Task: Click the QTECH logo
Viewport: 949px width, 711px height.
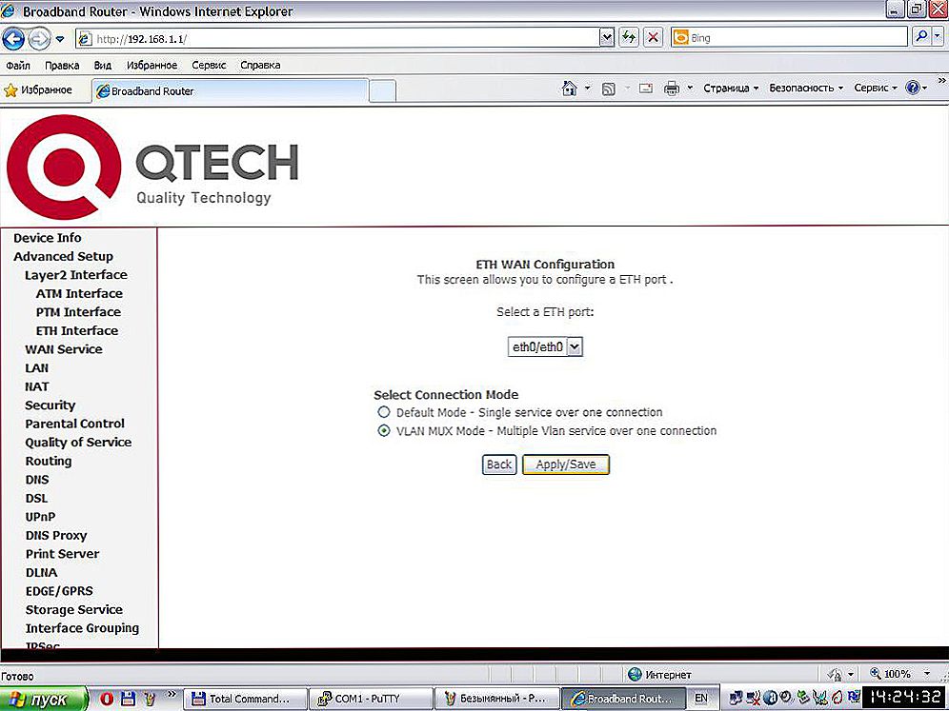Action: (x=152, y=167)
